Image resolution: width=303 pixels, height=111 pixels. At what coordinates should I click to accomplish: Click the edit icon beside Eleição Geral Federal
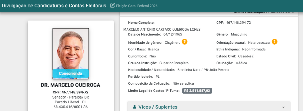pos(112,6)
